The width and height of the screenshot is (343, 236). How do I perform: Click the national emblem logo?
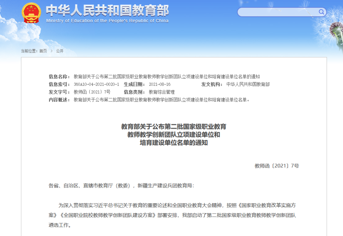[31, 13]
